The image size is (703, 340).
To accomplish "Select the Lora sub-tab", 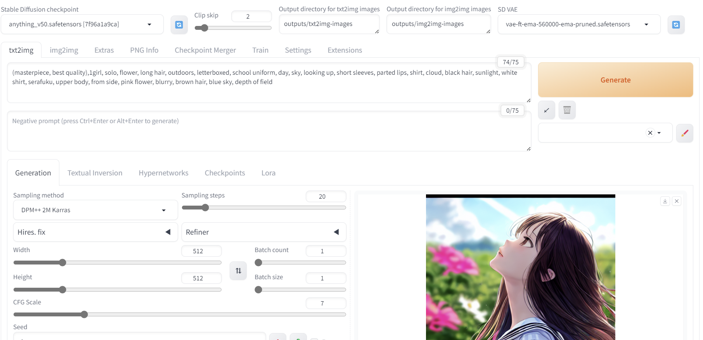I will (268, 173).
